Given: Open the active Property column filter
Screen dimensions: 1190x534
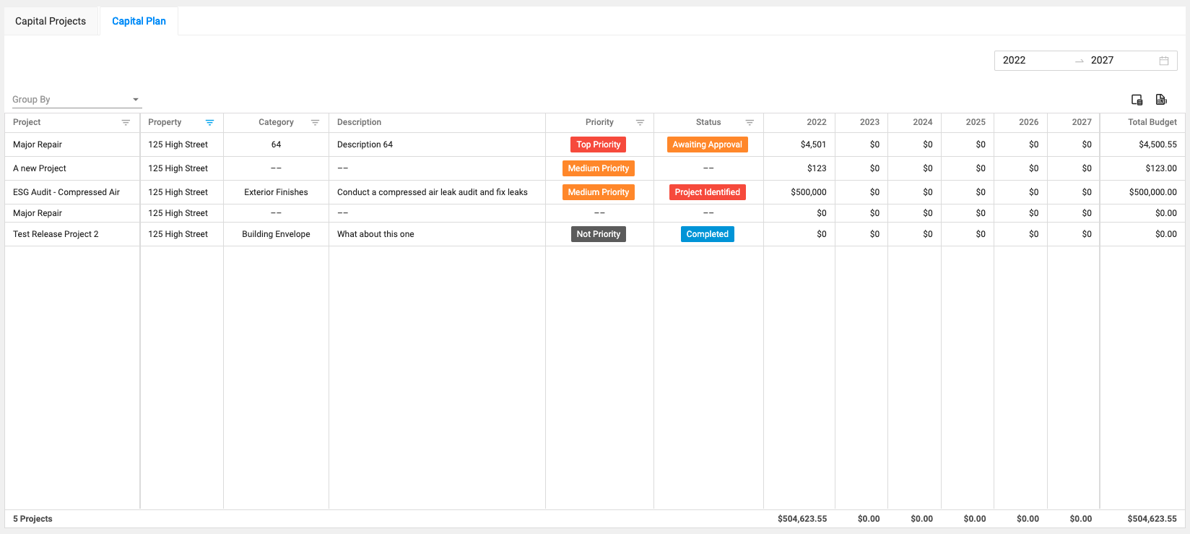Looking at the screenshot, I should (x=209, y=123).
